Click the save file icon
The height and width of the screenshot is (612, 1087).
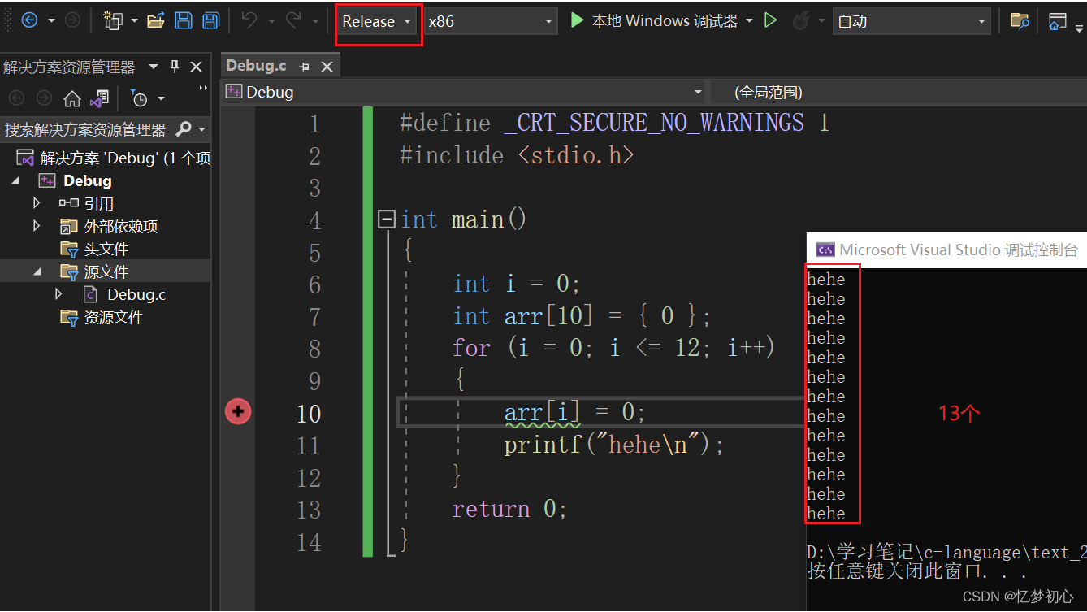184,21
